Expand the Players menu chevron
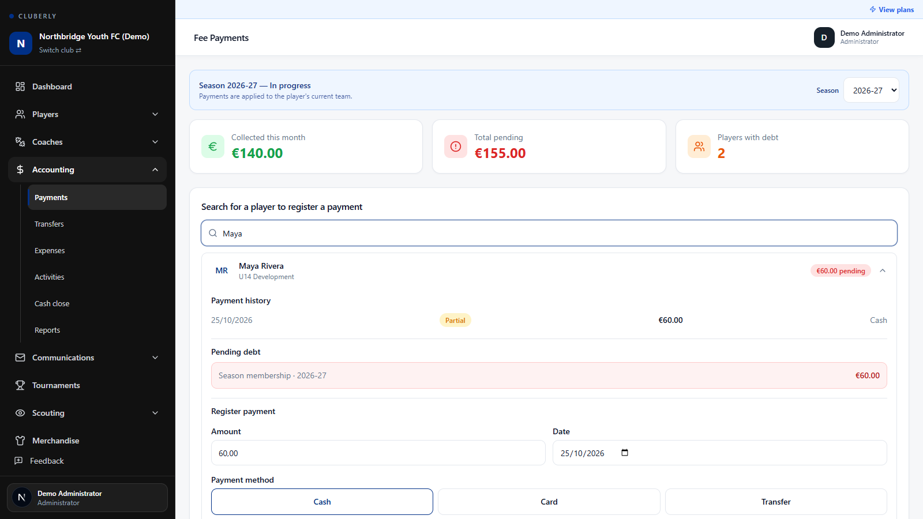Image resolution: width=923 pixels, height=519 pixels. tap(155, 114)
